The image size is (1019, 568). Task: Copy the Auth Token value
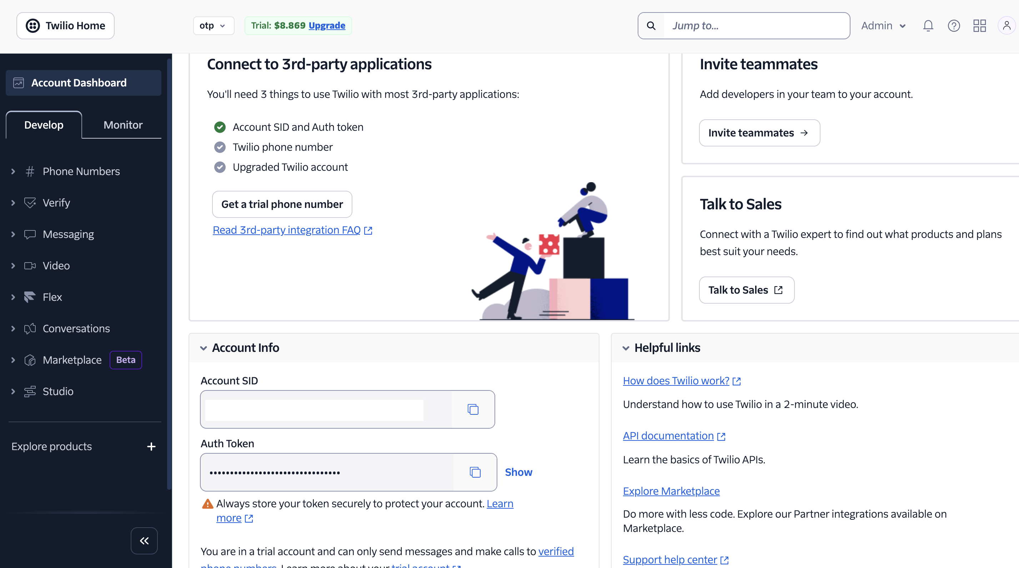(x=475, y=472)
